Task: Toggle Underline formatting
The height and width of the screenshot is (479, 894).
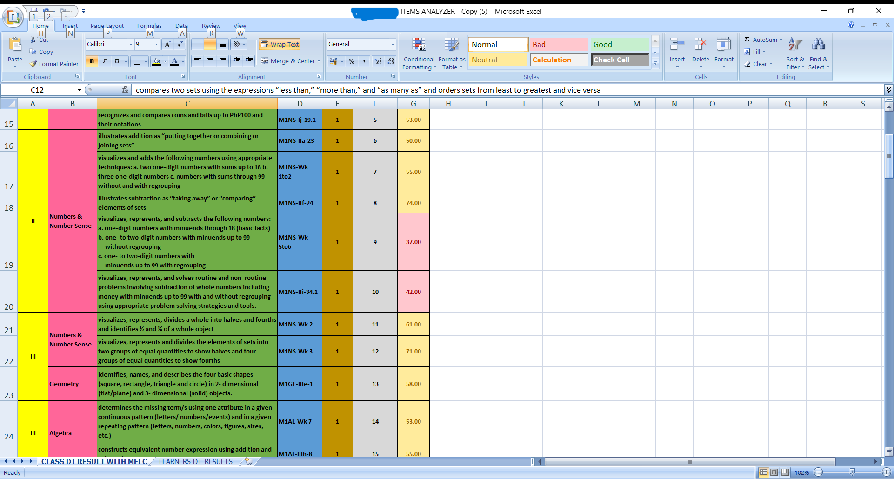Action: 117,61
